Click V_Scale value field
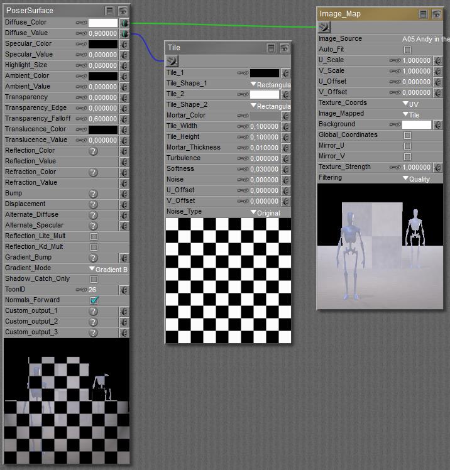The width and height of the screenshot is (450, 470). coord(417,71)
